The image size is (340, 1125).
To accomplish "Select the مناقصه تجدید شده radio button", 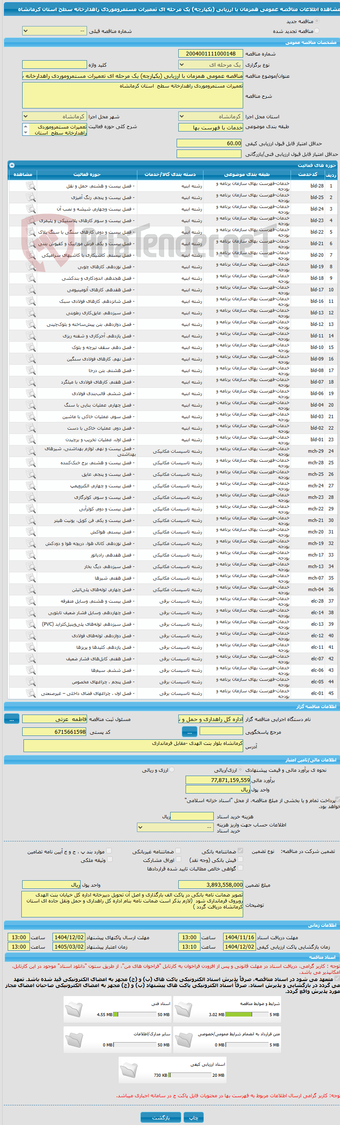I will pos(317,31).
